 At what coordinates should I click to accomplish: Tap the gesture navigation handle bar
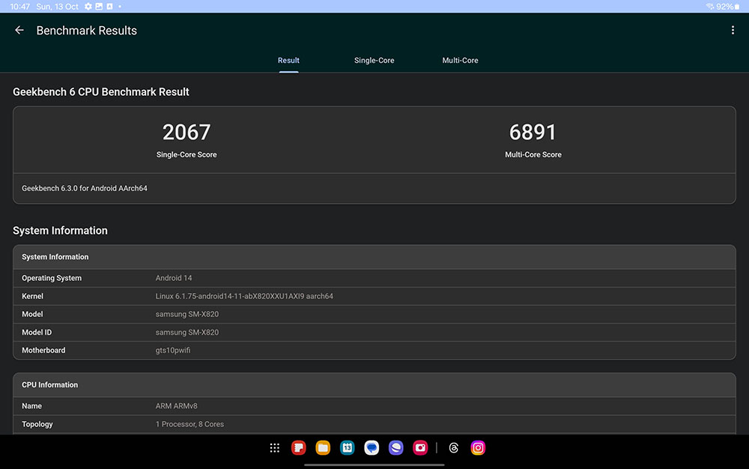click(374, 465)
